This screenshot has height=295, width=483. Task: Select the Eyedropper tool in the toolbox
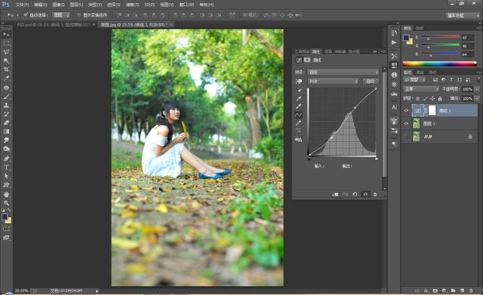coord(6,78)
